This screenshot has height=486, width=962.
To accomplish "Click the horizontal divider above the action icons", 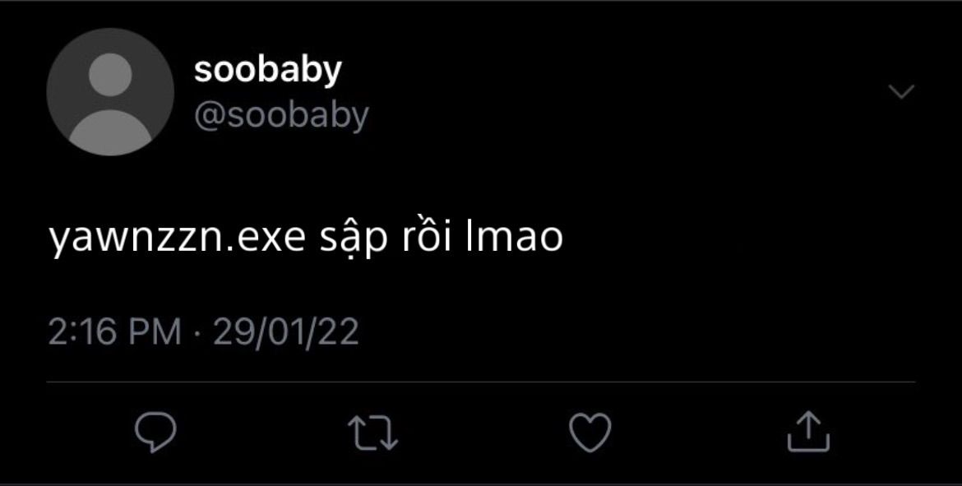I will 481,382.
